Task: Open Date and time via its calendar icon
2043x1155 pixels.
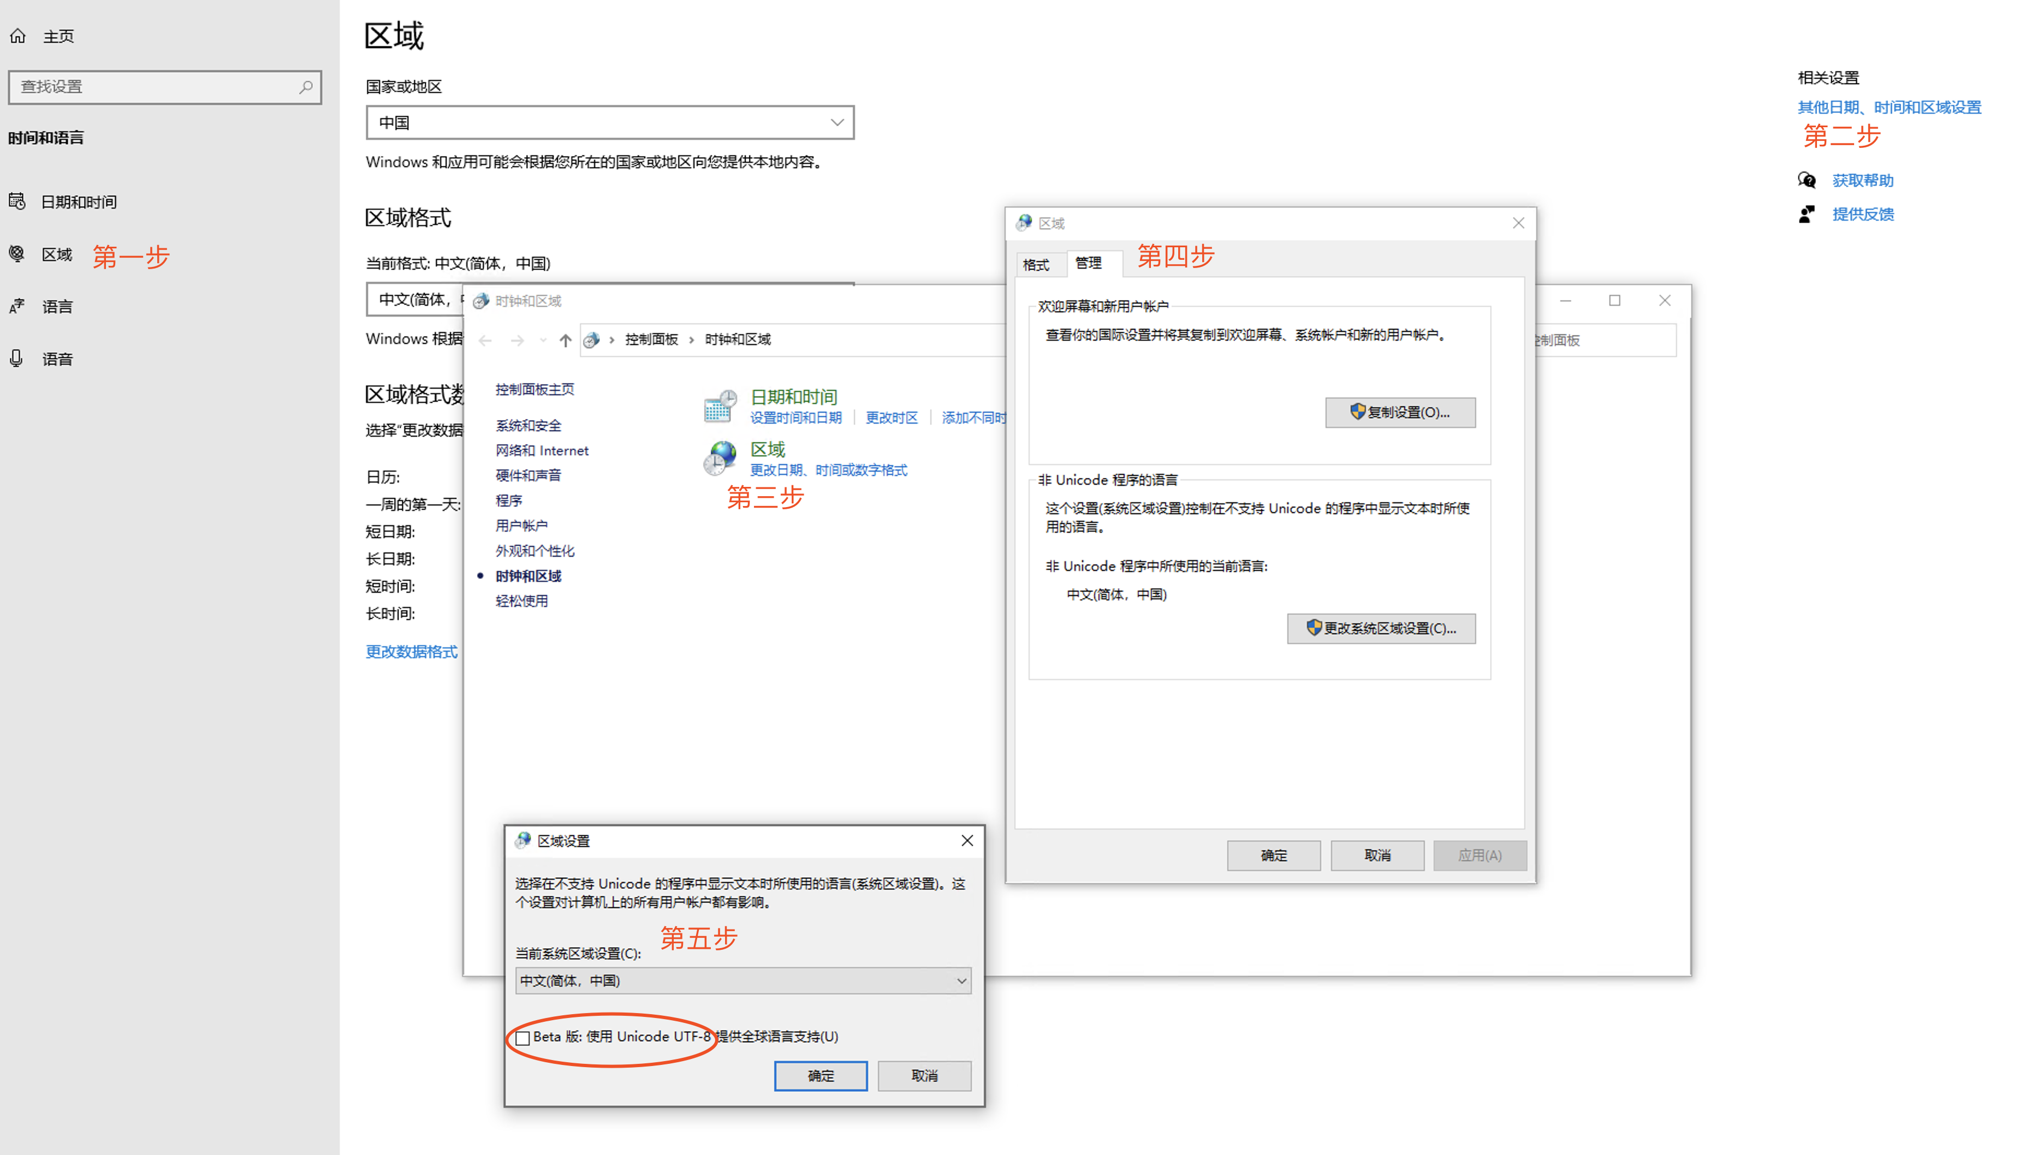Action: 17,201
